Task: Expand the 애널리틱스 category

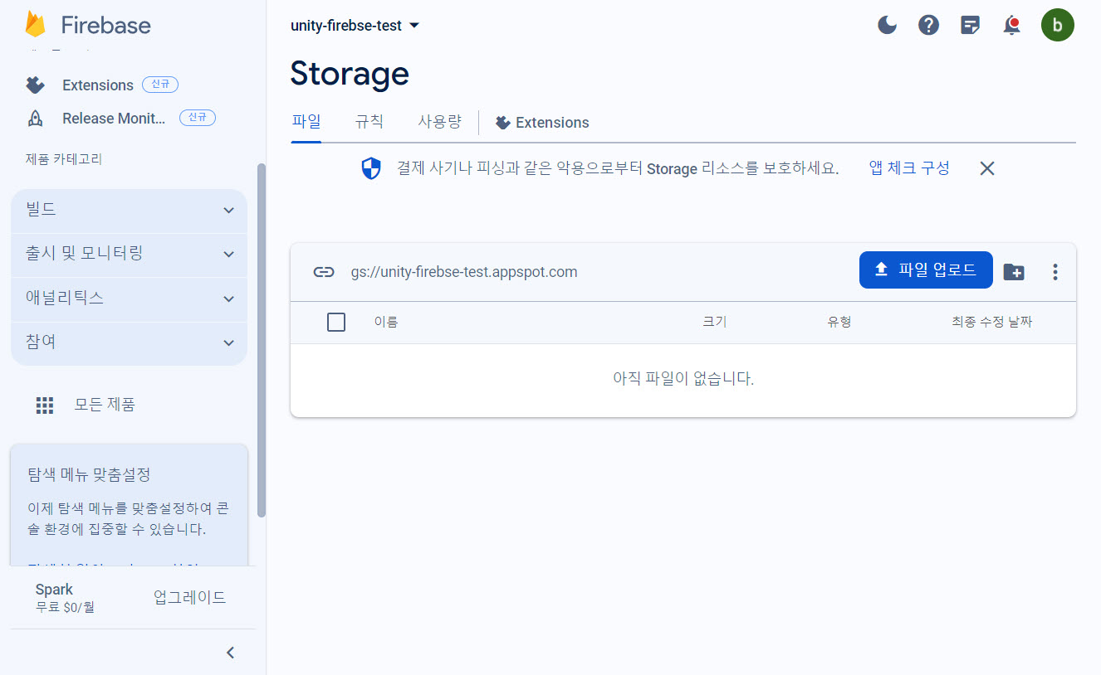Action: (x=129, y=299)
